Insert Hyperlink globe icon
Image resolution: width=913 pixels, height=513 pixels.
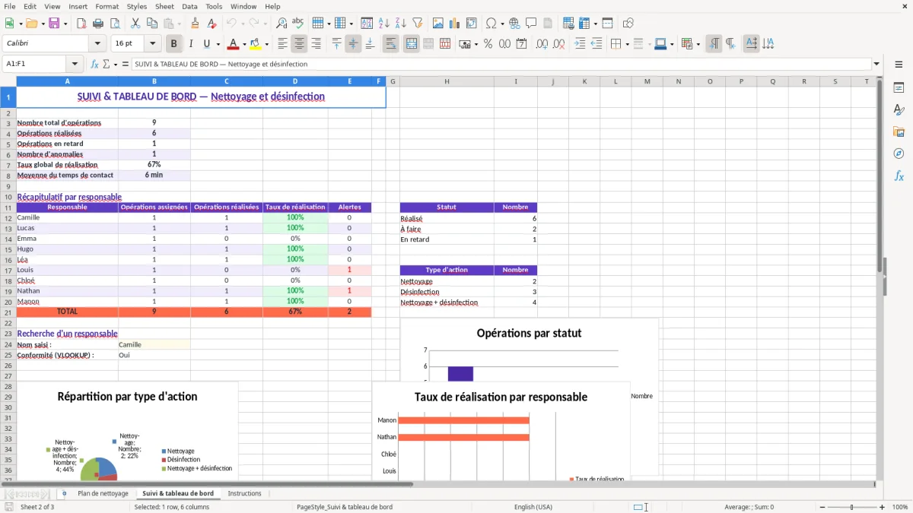point(514,24)
